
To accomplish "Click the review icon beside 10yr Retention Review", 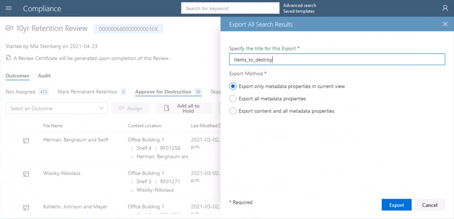I will [9, 28].
